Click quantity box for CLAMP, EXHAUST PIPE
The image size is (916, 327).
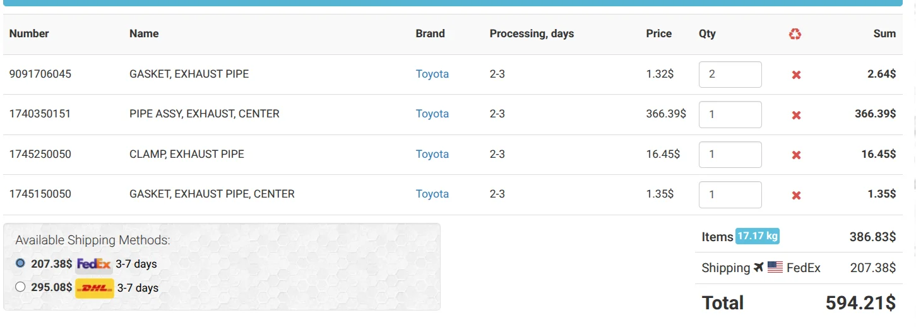tap(730, 155)
